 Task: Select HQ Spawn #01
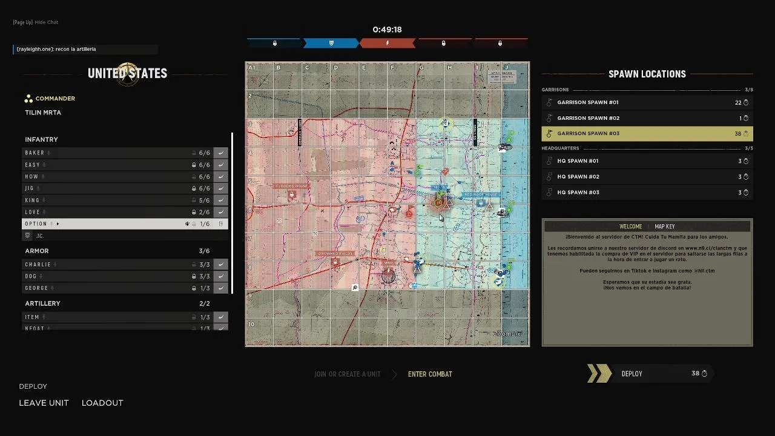(647, 161)
